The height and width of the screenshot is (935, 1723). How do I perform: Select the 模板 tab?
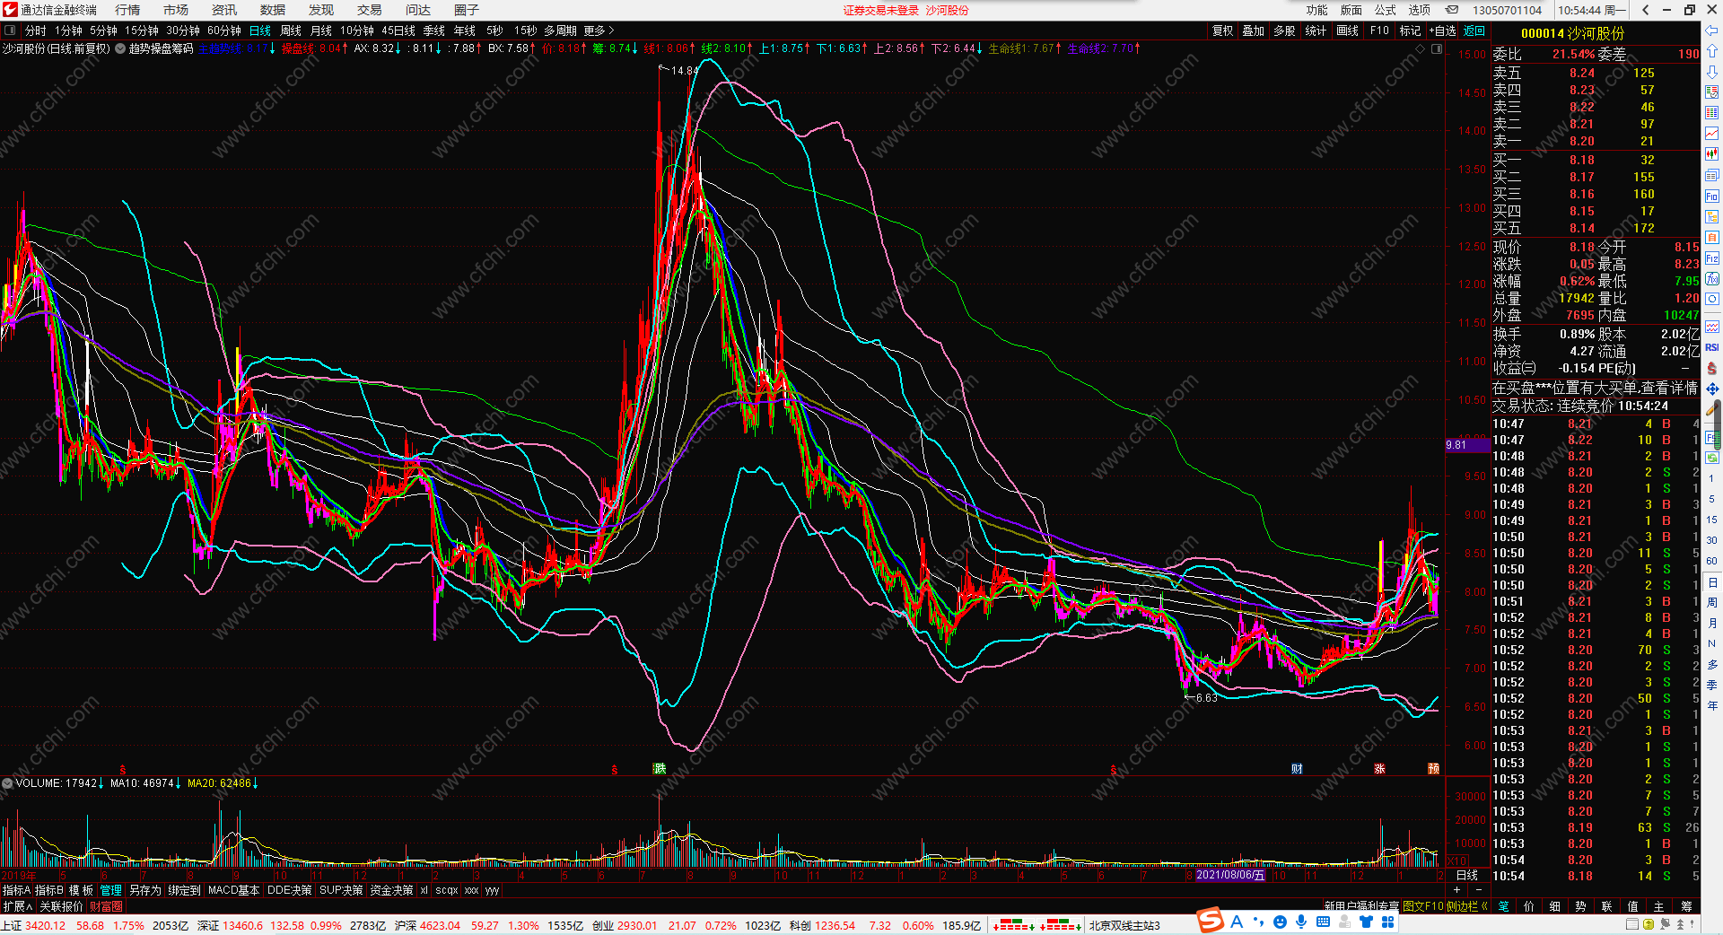tap(81, 890)
